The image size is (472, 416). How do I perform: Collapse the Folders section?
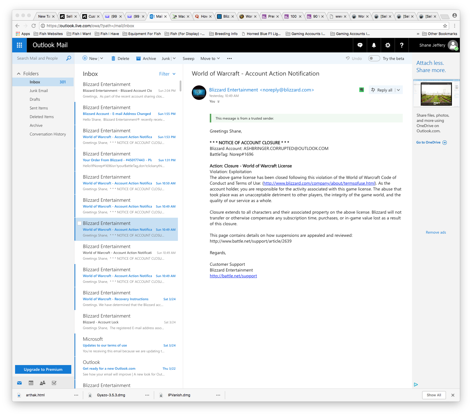[x=19, y=74]
